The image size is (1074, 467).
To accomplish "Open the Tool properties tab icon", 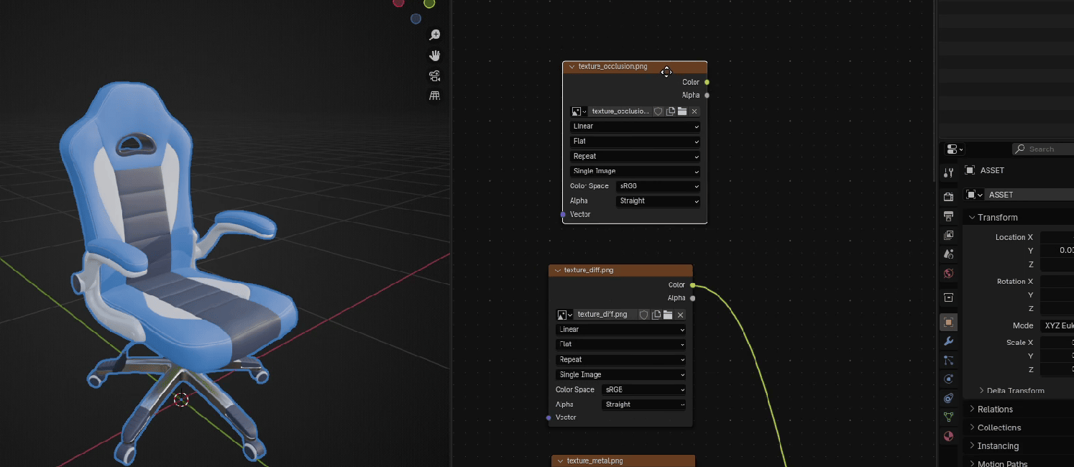I will [x=948, y=172].
